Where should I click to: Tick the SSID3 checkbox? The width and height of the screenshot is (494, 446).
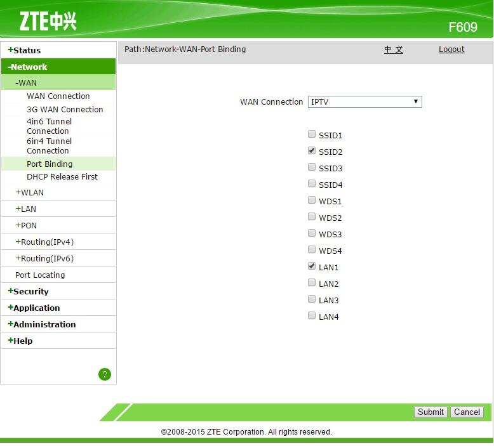(312, 167)
